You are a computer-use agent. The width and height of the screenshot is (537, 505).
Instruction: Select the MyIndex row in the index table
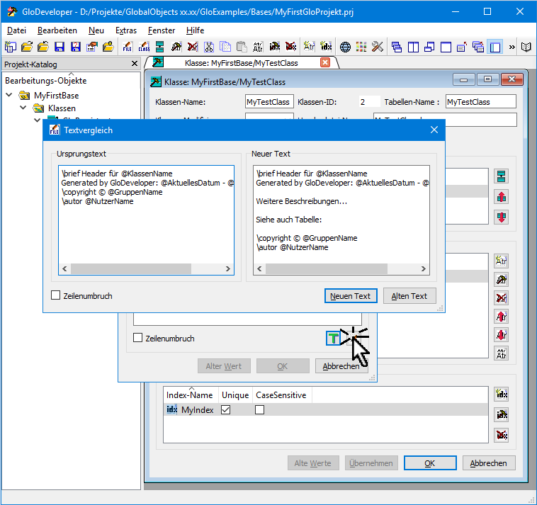(x=325, y=409)
